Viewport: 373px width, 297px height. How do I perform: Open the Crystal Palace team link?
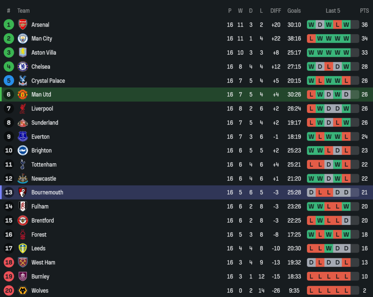tap(48, 81)
